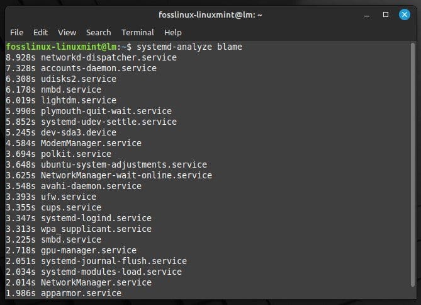Click the 2.014s NetworkManager.service line
Viewport: 421px width, 305px height.
pos(79,282)
